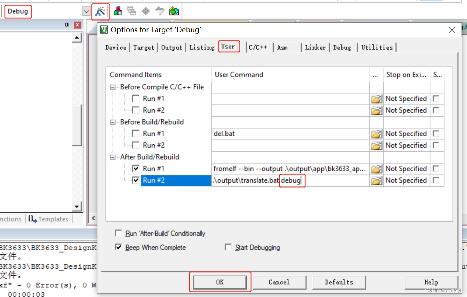Enable Before Build/Rebuild Run #1 checkbox
This screenshot has width=467, height=297.
(136, 134)
